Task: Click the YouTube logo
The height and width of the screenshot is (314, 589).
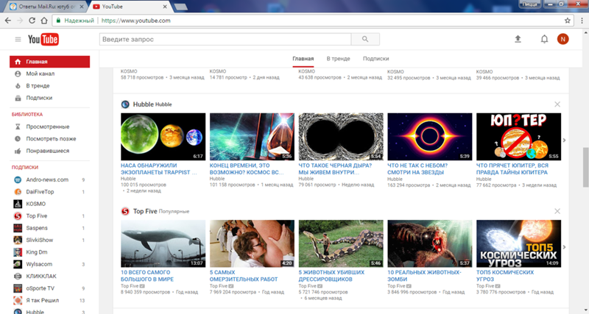Action: [x=43, y=39]
